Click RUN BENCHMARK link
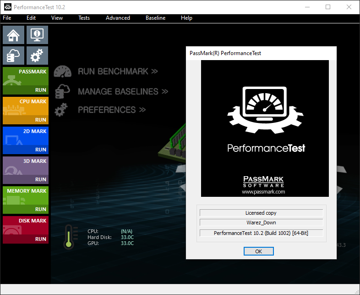The height and width of the screenshot is (295, 360). [x=118, y=72]
